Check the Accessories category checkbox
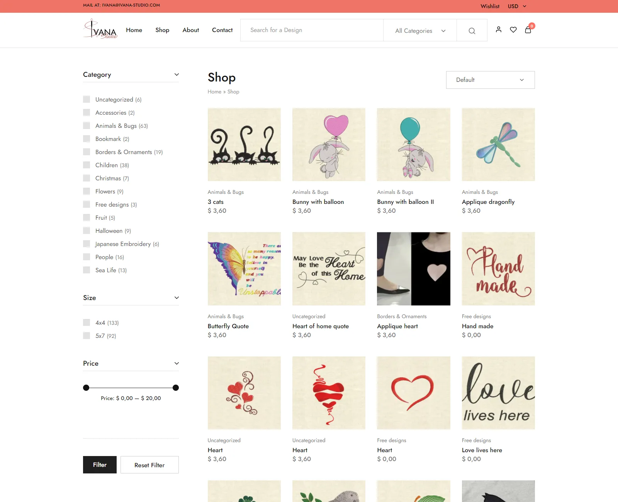 coord(87,112)
